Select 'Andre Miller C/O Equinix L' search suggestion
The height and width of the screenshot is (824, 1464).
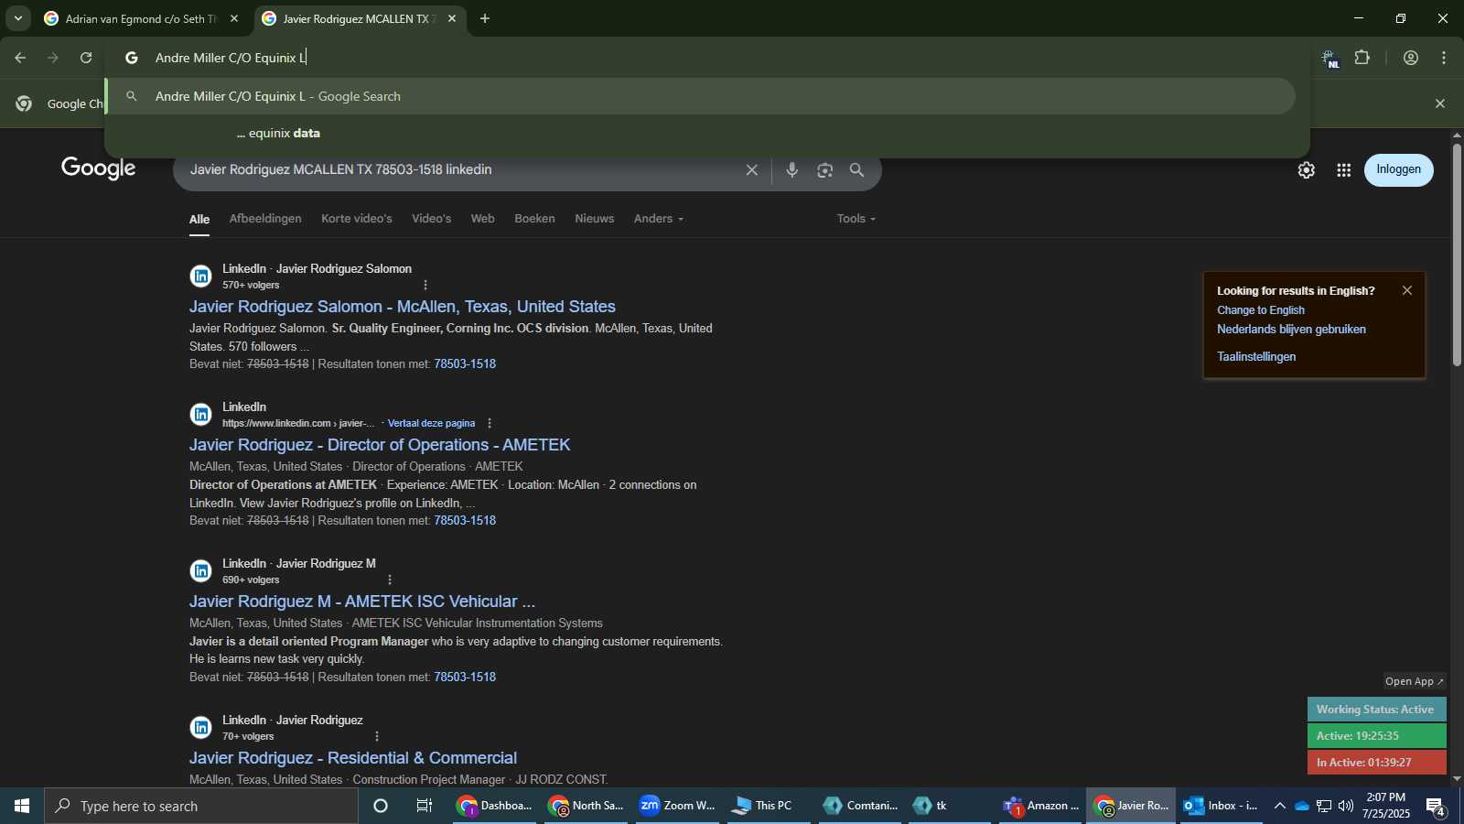pos(699,96)
